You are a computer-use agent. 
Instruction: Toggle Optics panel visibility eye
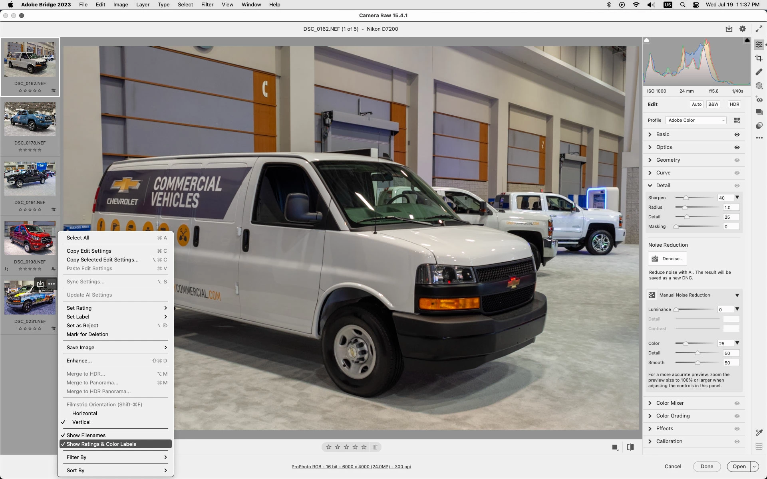point(737,147)
